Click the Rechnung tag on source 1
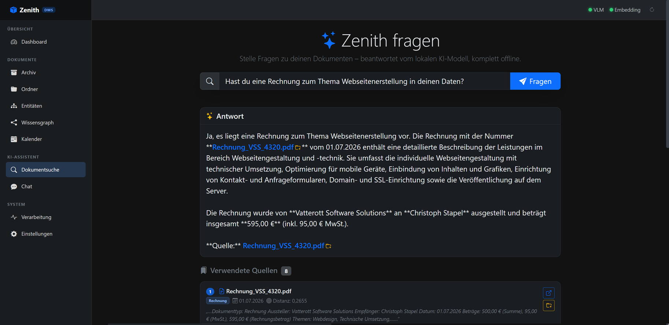Viewport: 669px width, 325px height. [x=218, y=301]
